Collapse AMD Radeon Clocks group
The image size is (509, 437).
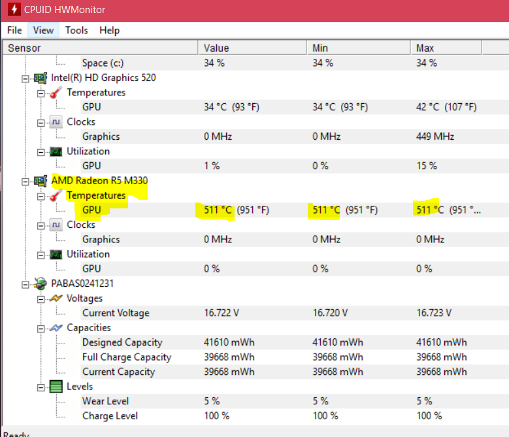point(41,226)
